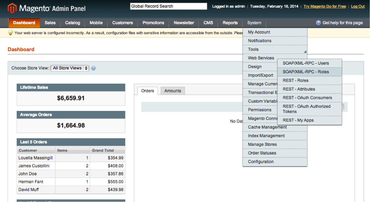Click Herman Fant in Last 5 Orders

tap(31, 182)
